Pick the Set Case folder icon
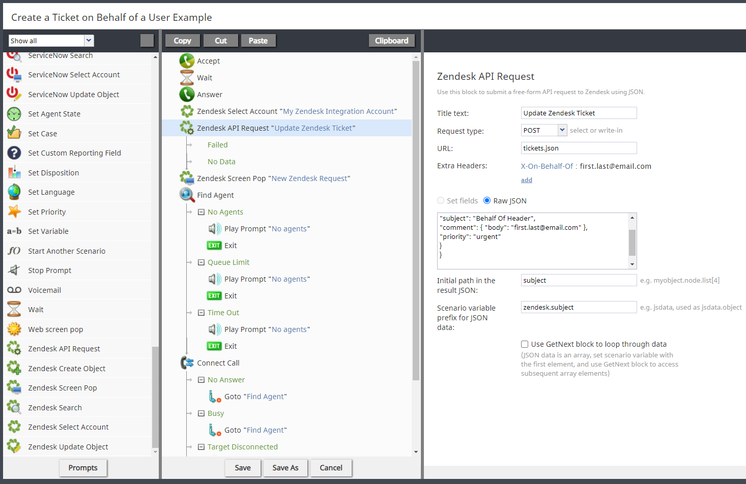Viewport: 746px width, 484px height. coord(14,133)
